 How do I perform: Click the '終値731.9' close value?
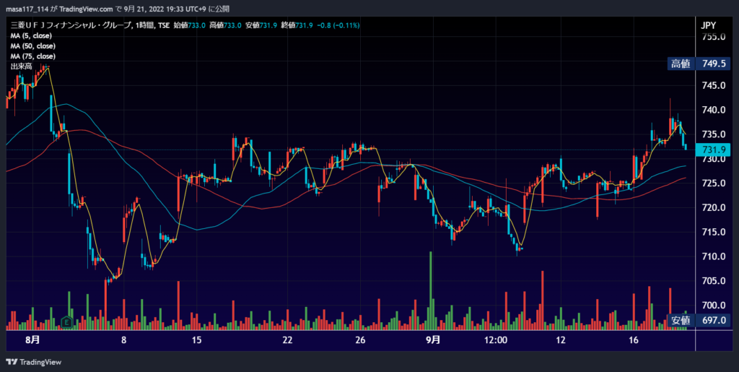[x=297, y=26]
